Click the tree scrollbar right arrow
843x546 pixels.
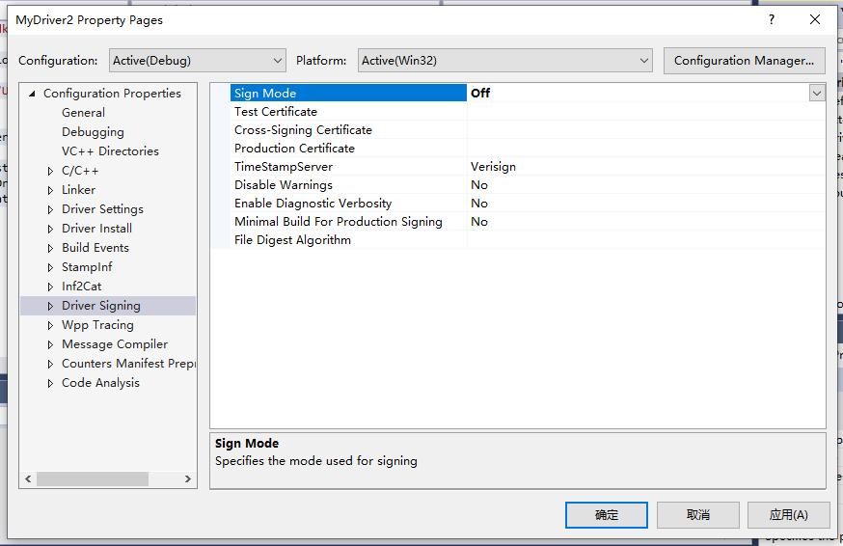(188, 478)
